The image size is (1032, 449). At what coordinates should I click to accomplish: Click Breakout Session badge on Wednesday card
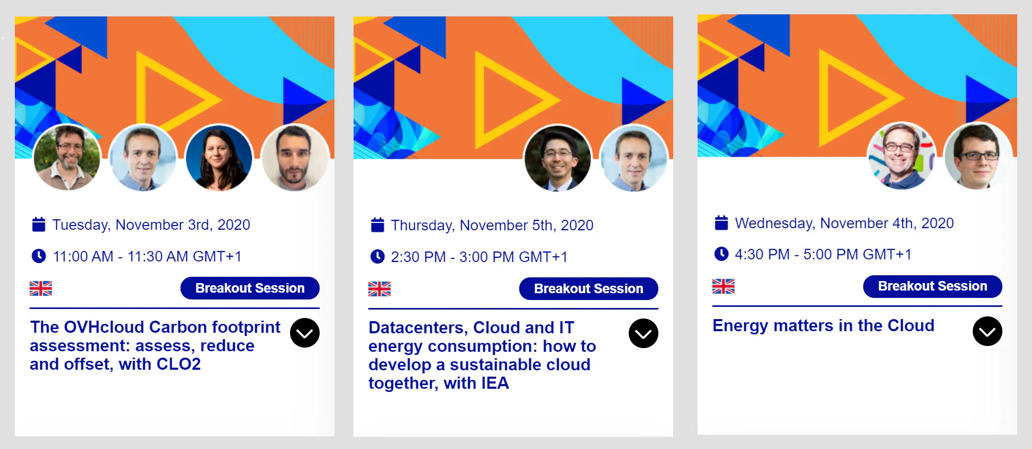coord(933,286)
